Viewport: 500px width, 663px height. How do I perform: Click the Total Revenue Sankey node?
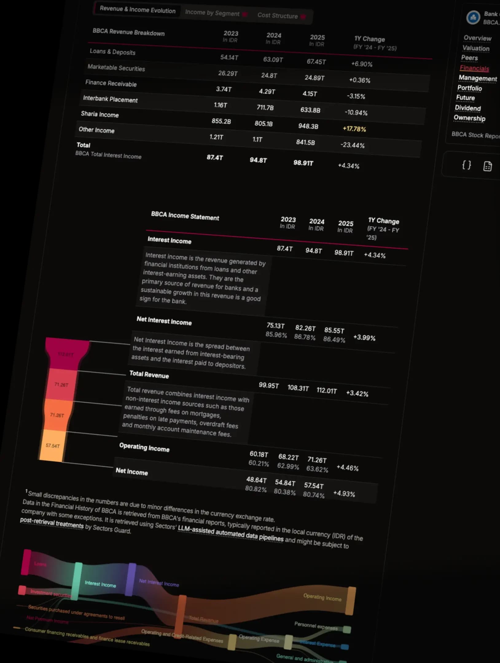180,616
